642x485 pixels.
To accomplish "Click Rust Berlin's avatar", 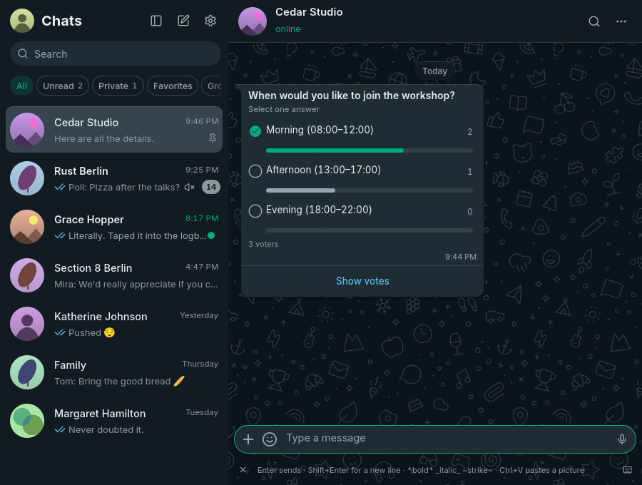I will click(x=27, y=178).
